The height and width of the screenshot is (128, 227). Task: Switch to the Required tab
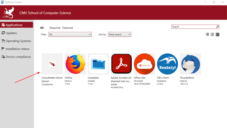(55, 28)
